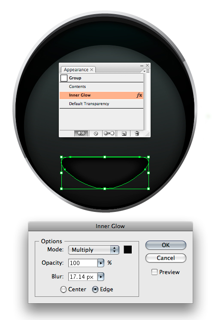Click the fx icon on Inner Glow row
212x320 pixels.
[139, 95]
